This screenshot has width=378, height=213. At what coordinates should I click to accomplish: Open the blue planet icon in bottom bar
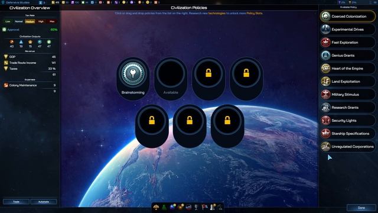172,207
